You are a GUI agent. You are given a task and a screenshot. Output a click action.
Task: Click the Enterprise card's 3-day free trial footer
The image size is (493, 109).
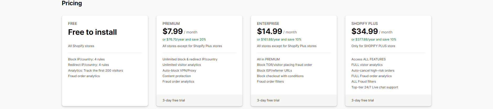(268, 100)
